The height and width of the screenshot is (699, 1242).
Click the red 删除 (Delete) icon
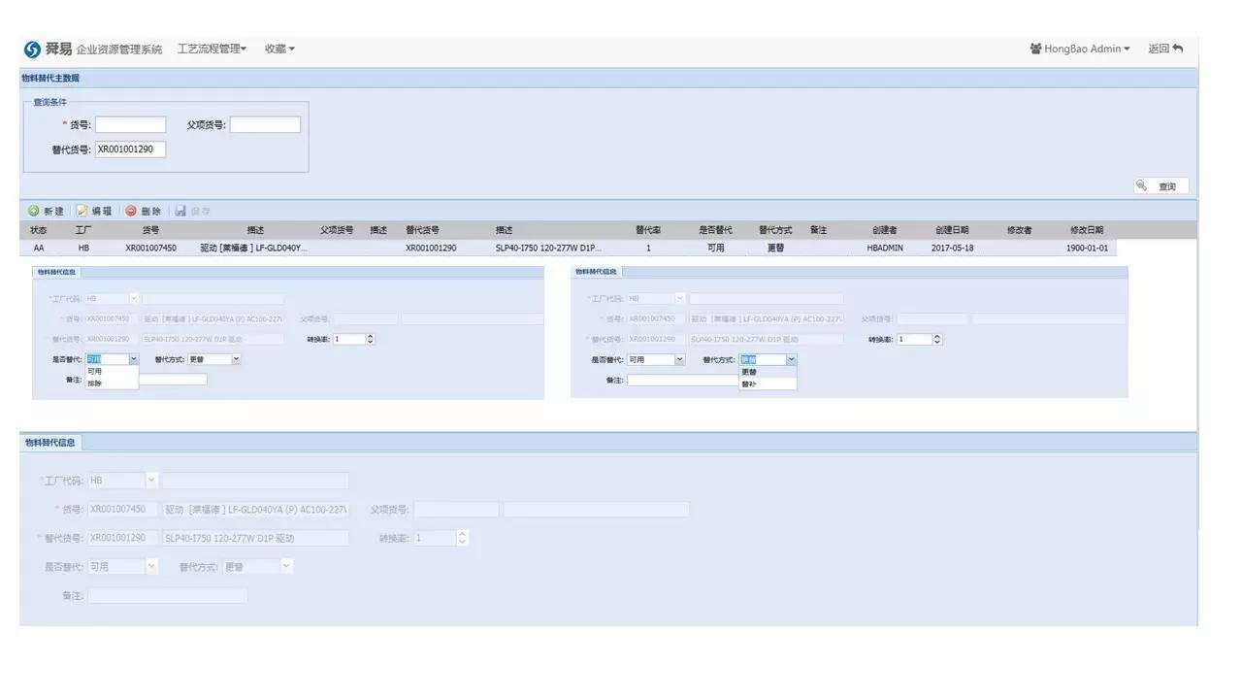pyautogui.click(x=131, y=211)
